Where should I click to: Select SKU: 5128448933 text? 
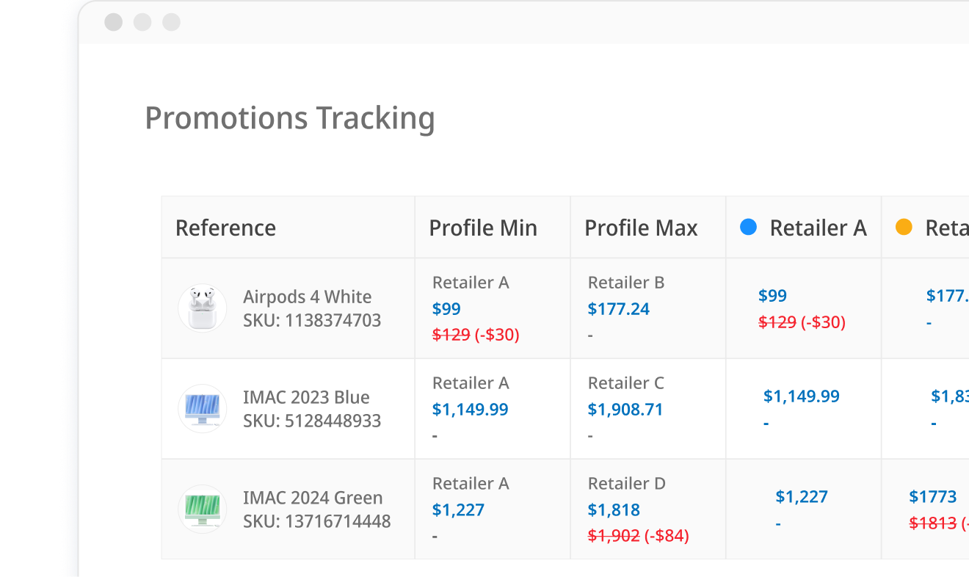tap(312, 421)
